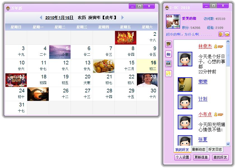The image size is (236, 168).
Task: Select January 31 十七 cell
Action: 16,108
